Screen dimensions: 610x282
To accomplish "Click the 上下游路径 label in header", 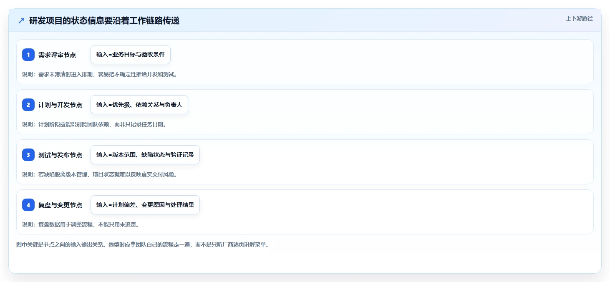I will [579, 18].
